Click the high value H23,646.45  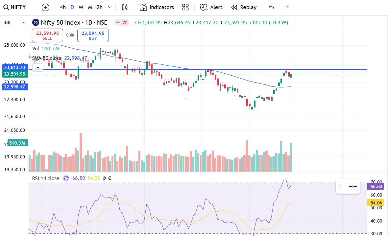[x=177, y=22]
